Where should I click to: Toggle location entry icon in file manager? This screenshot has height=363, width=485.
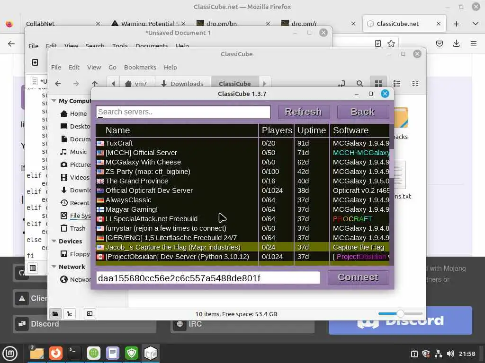pyautogui.click(x=341, y=84)
